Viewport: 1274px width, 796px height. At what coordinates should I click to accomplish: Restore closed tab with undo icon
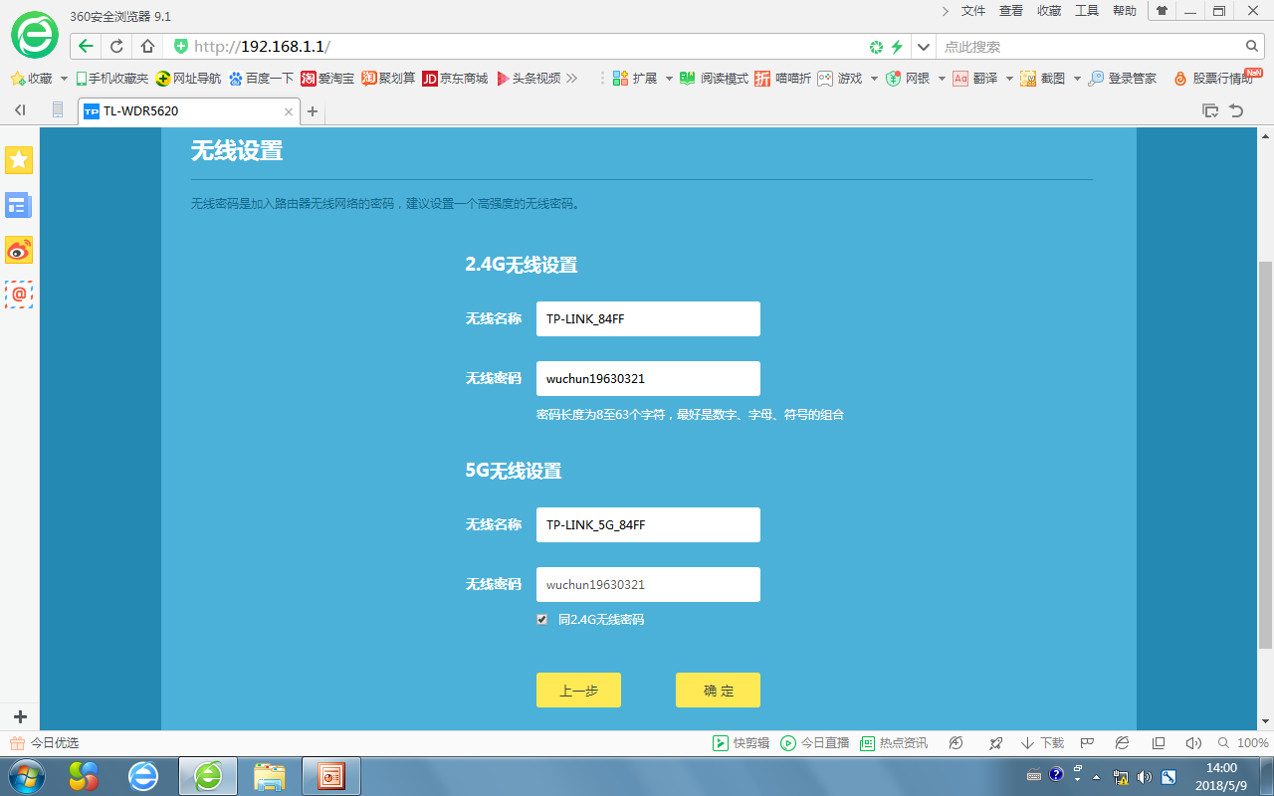pos(1236,110)
